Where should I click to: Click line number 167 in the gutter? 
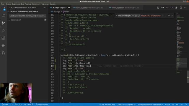(53, 55)
